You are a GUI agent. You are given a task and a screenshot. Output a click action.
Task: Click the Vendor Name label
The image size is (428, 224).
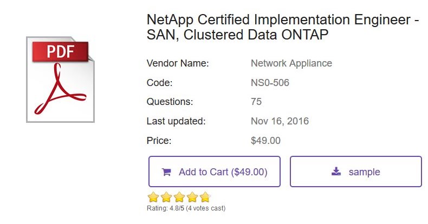178,63
